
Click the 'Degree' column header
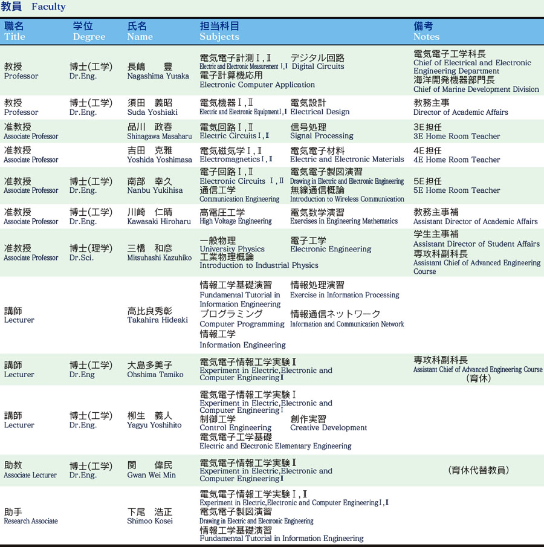89,37
